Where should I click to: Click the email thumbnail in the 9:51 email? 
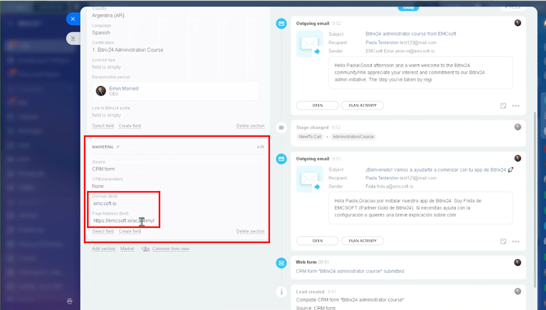tap(310, 179)
